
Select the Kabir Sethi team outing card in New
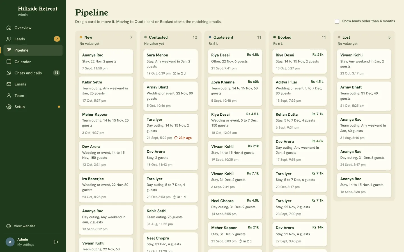pos(106,91)
